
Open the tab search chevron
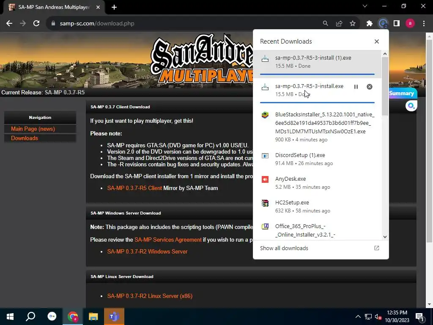pyautogui.click(x=365, y=6)
